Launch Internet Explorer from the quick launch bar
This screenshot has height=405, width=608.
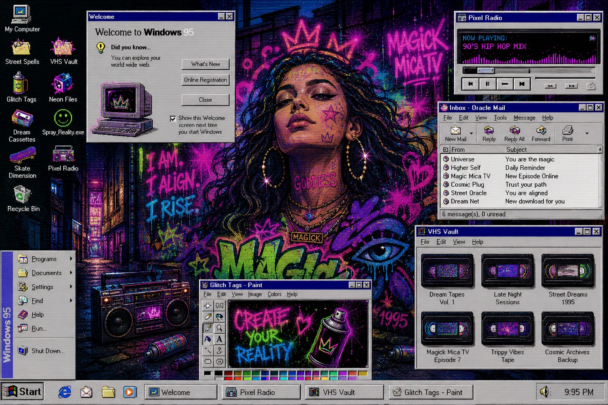65,392
